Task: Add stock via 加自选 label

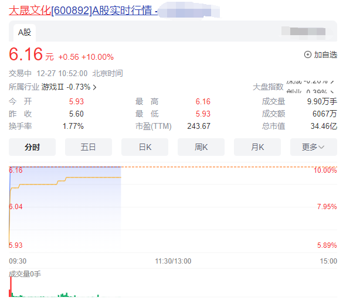Action: [325, 54]
